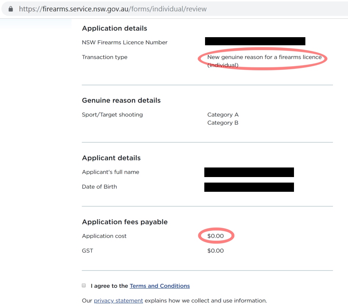Tick the Terms and Conditions agreement checkbox

click(x=84, y=285)
